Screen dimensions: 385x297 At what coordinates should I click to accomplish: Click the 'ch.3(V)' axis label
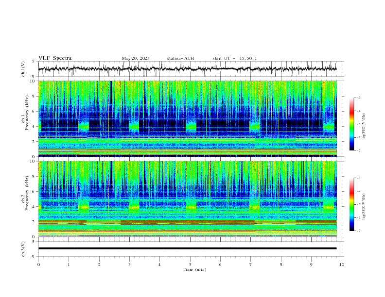pos(23,249)
